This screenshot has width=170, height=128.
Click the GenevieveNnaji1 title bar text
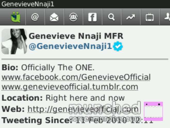point(28,4)
